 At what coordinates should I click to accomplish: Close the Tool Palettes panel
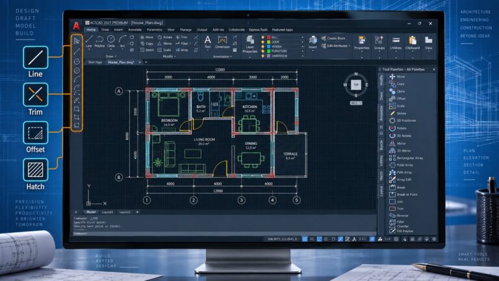point(434,69)
